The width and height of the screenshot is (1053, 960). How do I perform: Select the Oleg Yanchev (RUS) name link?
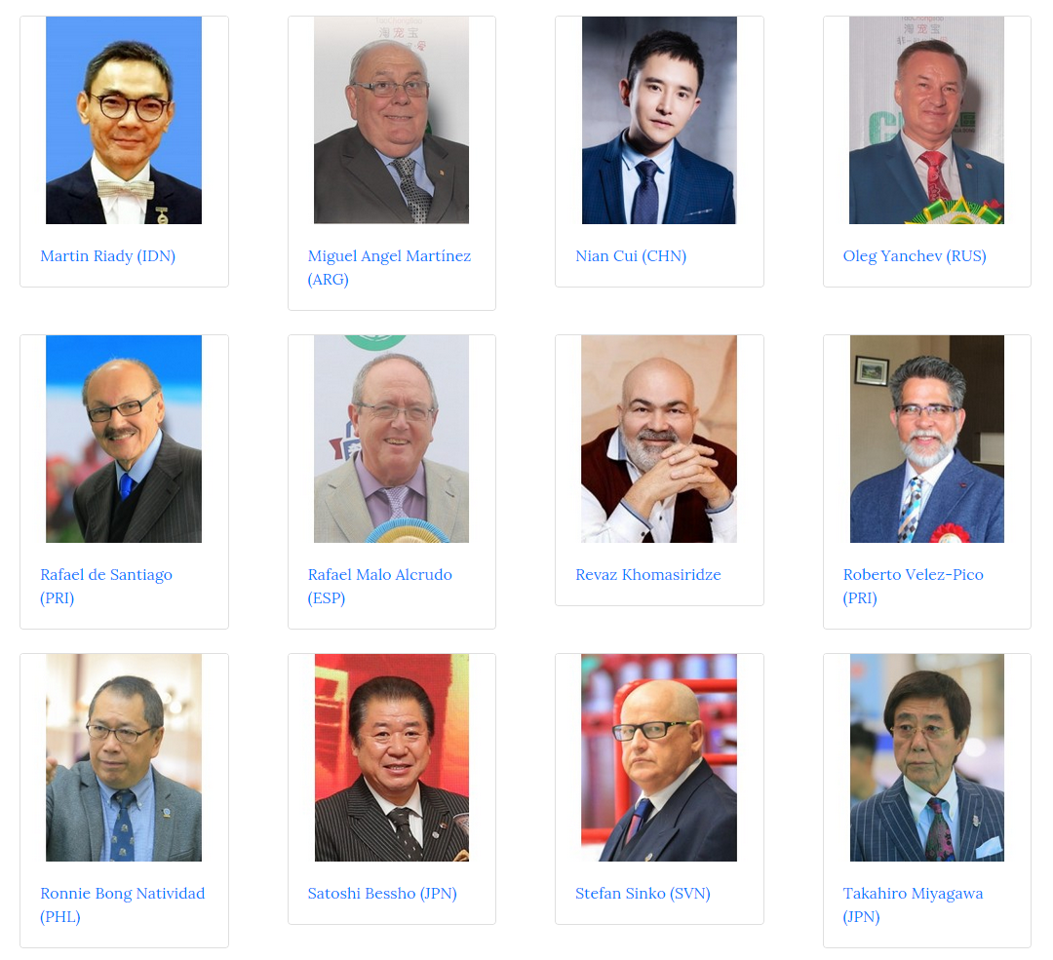click(x=914, y=255)
